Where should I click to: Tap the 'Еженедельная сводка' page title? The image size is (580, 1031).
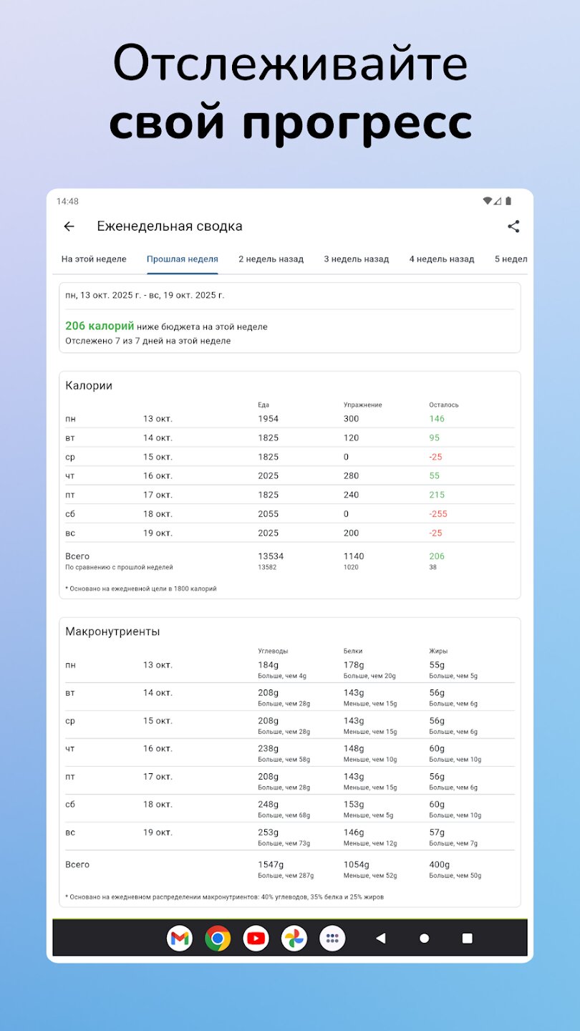(x=170, y=226)
